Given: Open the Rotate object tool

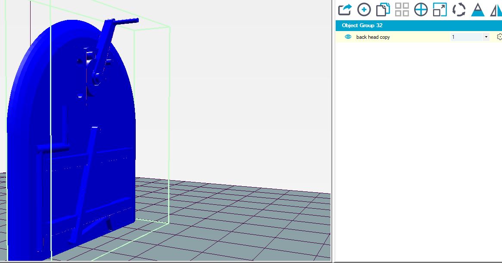Looking at the screenshot, I should click(x=459, y=9).
